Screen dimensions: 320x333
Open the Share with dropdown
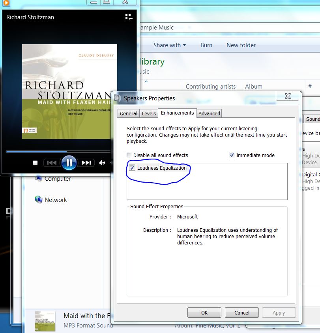pyautogui.click(x=169, y=45)
